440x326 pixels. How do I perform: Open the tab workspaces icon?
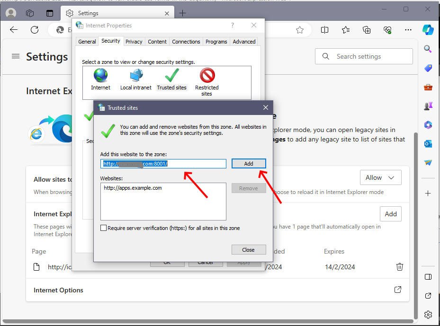[x=30, y=13]
